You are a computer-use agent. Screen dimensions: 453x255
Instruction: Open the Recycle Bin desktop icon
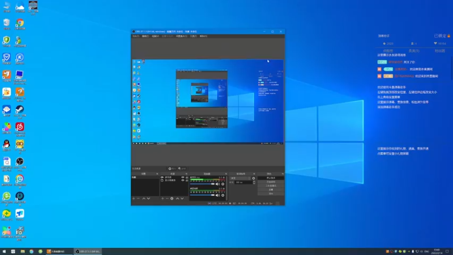(x=6, y=24)
